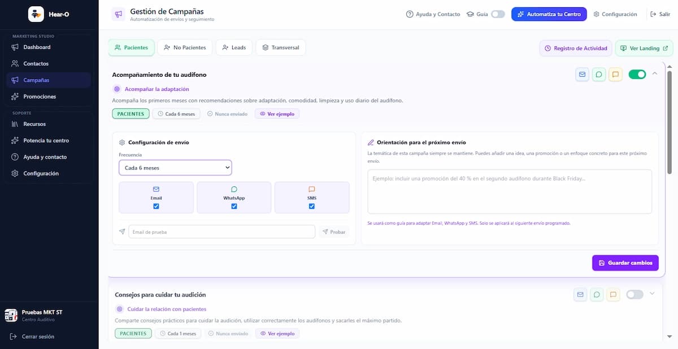Select Campañas in the sidebar
678x349 pixels.
pyautogui.click(x=49, y=80)
